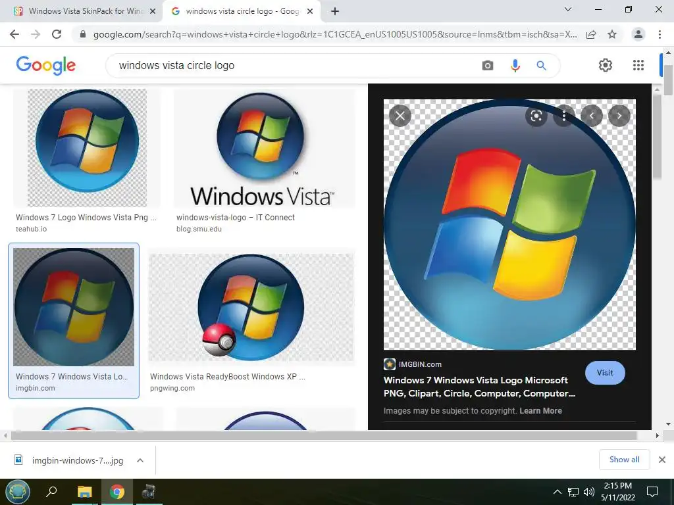Open File Explorer from taskbar

(x=84, y=492)
